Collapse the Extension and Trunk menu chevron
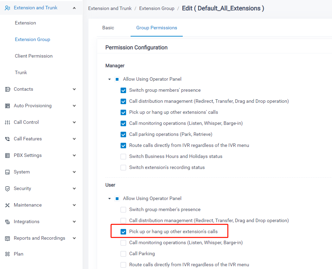 tap(74, 8)
